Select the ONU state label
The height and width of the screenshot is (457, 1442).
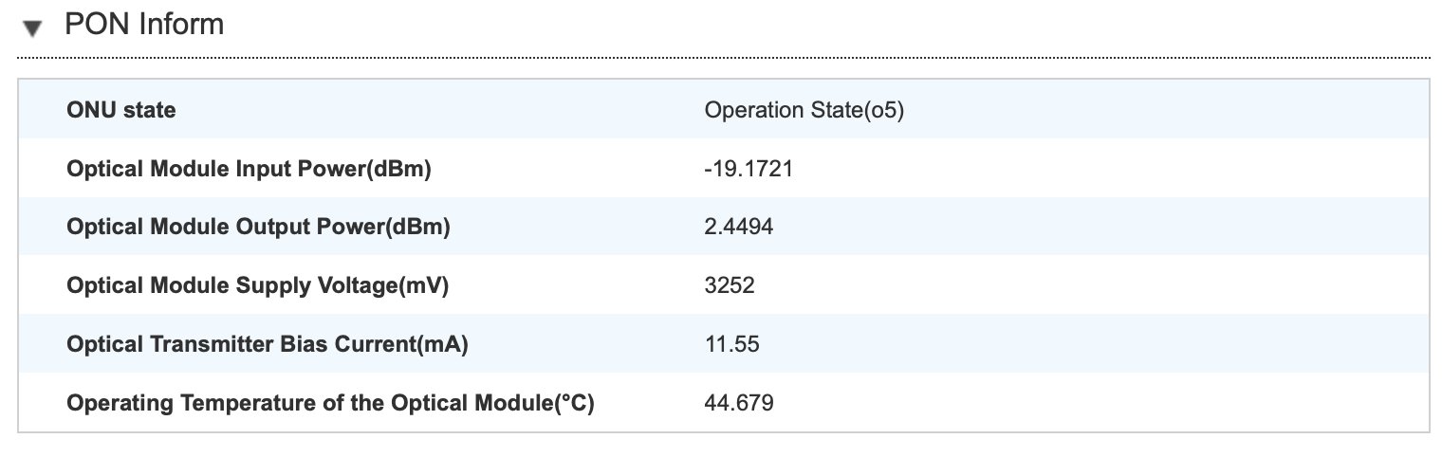point(121,110)
